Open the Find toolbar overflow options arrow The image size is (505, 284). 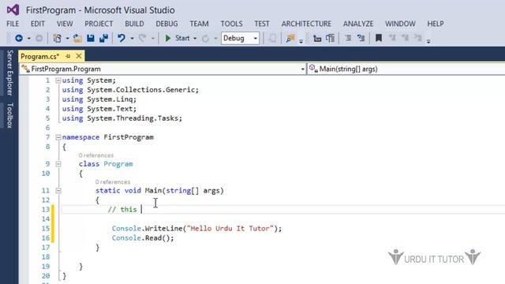tap(301, 41)
